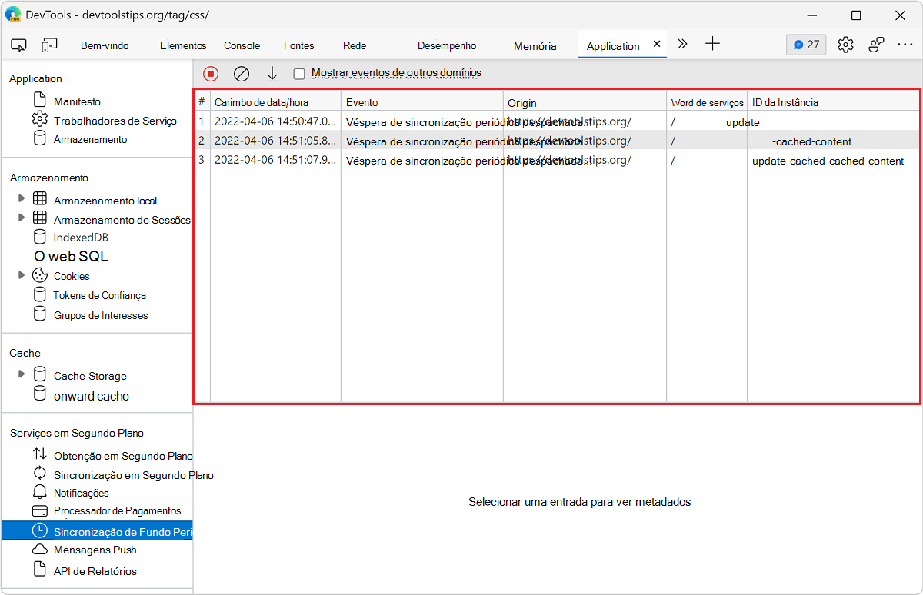Click the Notificações bell icon
The image size is (923, 595).
click(40, 492)
